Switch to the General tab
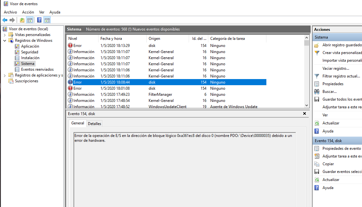Screen dimensions: 362x207 (x=78, y=123)
